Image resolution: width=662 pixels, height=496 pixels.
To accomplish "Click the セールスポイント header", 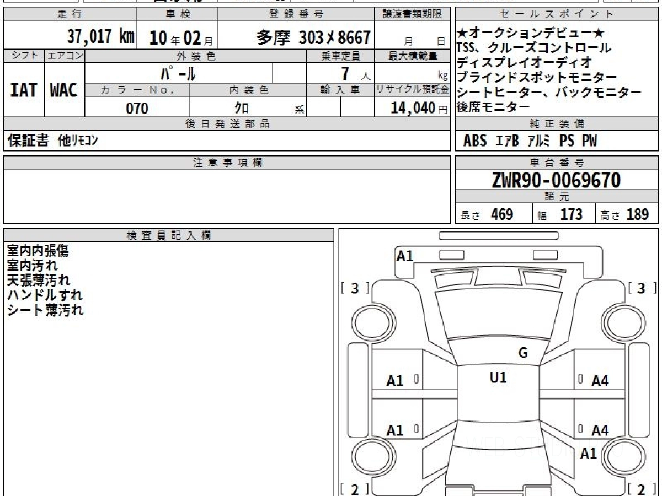I will click(x=557, y=14).
